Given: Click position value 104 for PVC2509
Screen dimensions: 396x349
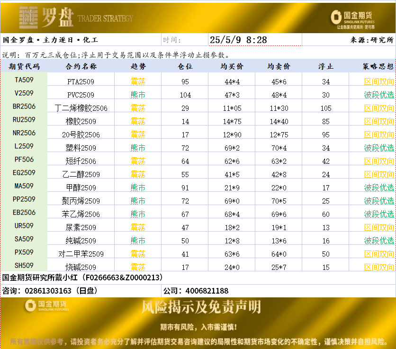Looking at the screenshot, I should [x=185, y=95].
